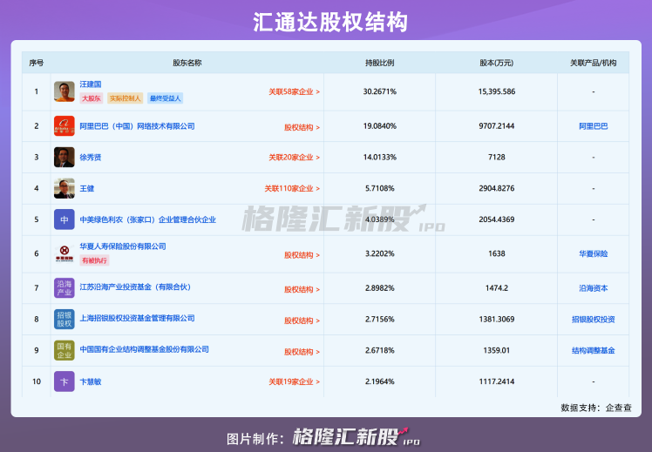Open shareholder 王健 name link

tap(87, 188)
